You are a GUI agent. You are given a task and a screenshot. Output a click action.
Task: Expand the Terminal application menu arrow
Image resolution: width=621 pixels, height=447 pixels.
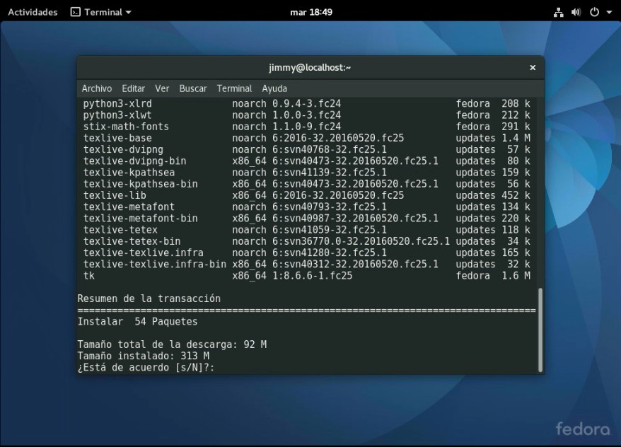(x=128, y=13)
